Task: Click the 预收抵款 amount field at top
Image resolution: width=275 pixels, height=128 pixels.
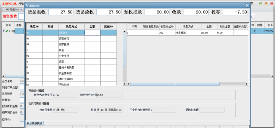Action: click(x=157, y=12)
